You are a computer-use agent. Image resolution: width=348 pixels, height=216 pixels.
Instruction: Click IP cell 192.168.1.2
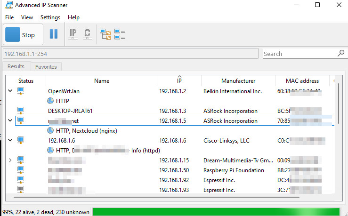pyautogui.click(x=173, y=91)
